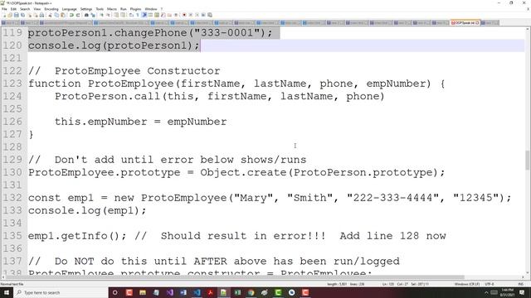Click the 'INS' insert mode indicator
Viewport: 531px width, 298px height.
click(521, 284)
